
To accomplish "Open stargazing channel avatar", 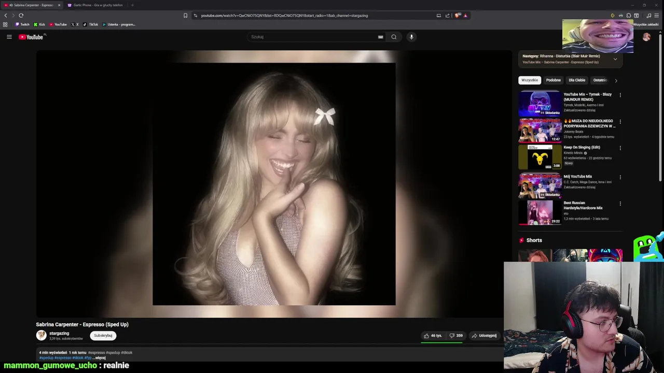I will point(41,335).
